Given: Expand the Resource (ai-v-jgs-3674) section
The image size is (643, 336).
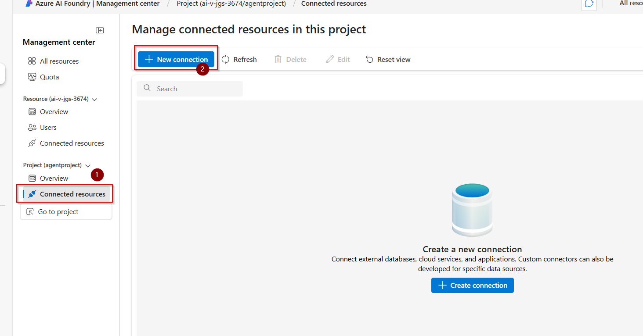Looking at the screenshot, I should pos(94,99).
